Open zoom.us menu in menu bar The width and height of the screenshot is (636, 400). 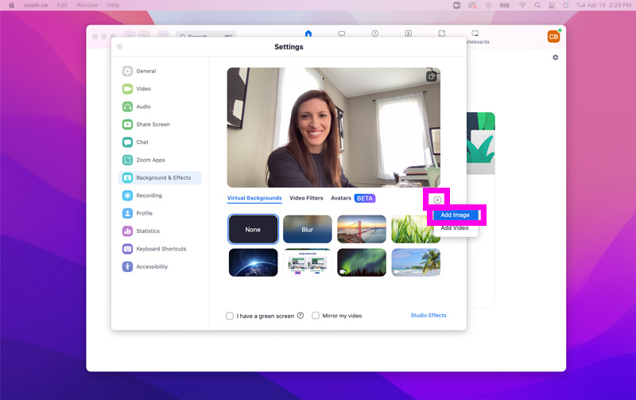pyautogui.click(x=35, y=6)
